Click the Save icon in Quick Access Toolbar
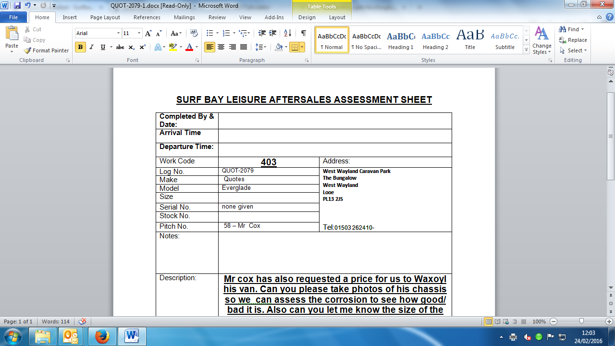615x346 pixels. click(x=17, y=5)
